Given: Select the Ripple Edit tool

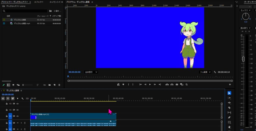Looking at the screenshot, I should [x=229, y=103].
